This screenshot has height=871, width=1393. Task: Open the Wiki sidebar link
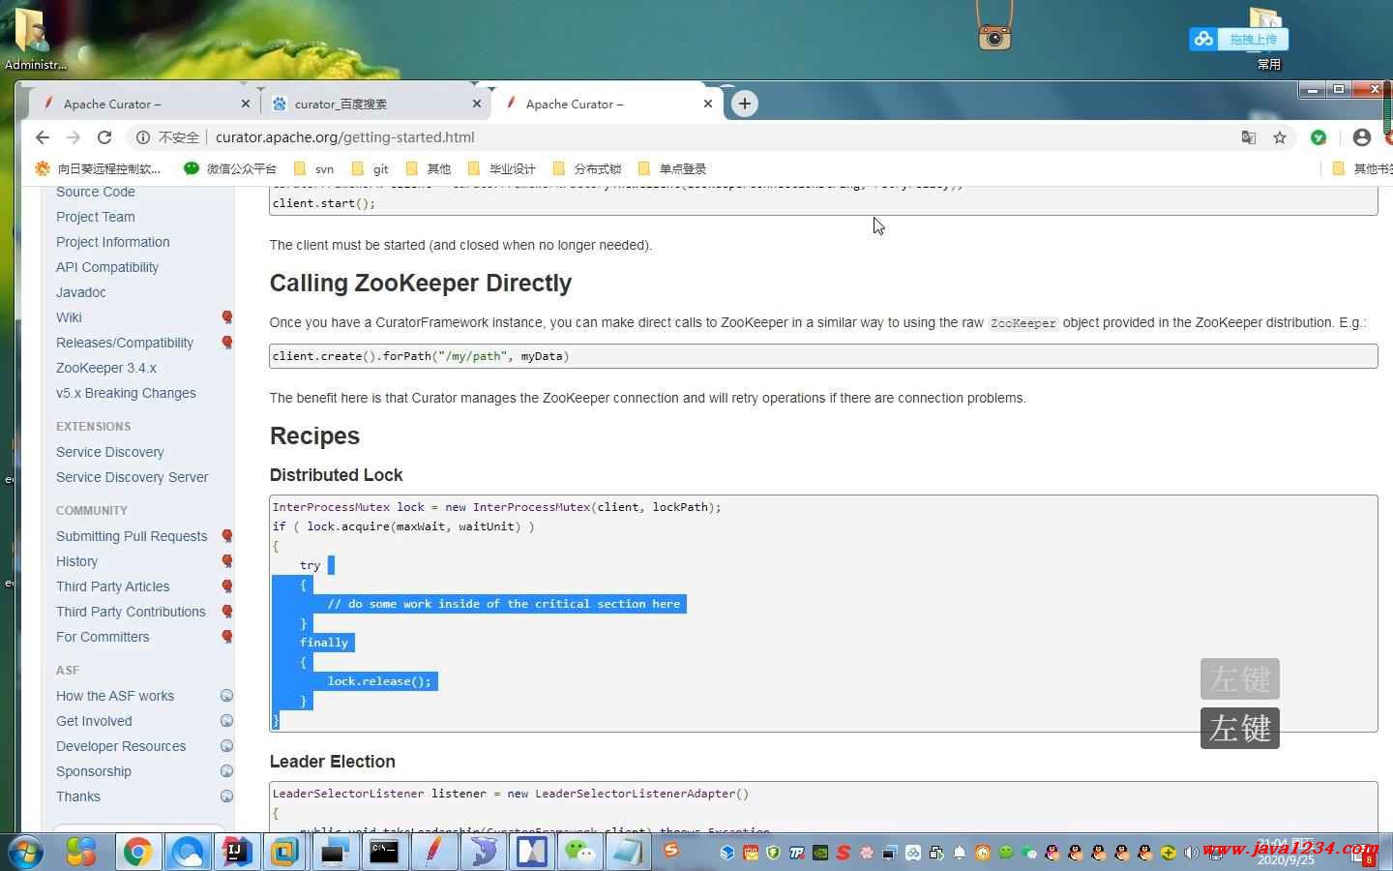tap(69, 317)
